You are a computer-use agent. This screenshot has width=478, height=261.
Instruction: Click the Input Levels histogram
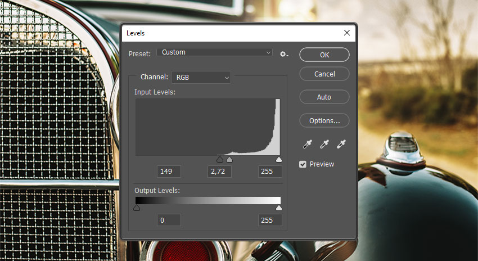pyautogui.click(x=208, y=127)
